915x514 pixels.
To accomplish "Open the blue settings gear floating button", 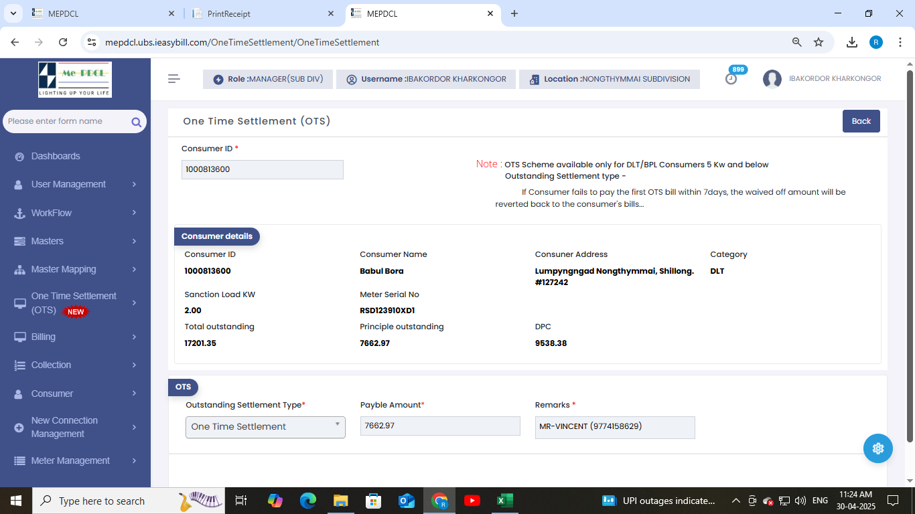I will pos(878,448).
